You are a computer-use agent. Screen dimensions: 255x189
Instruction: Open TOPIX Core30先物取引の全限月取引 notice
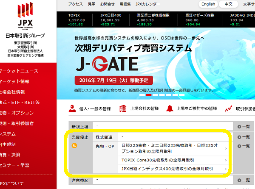pyautogui.click(x=158, y=160)
